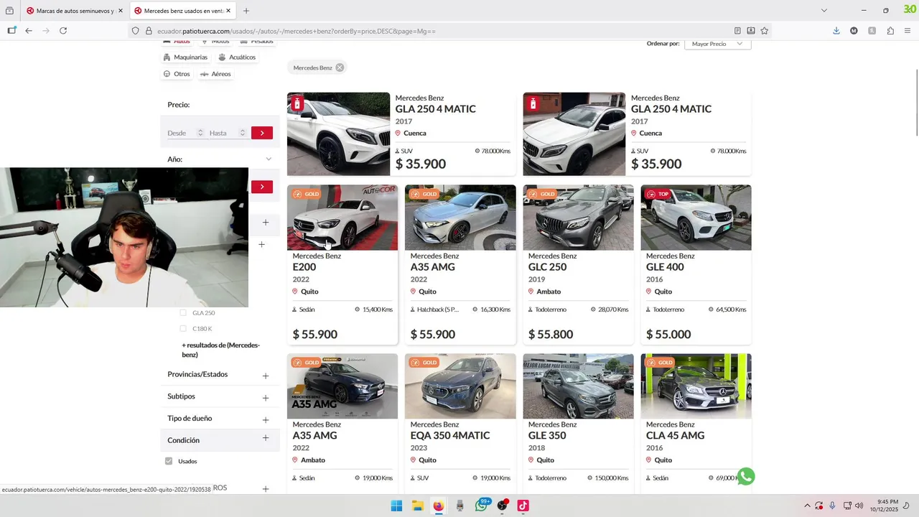Open the CLA 45 AMG listing title
The height and width of the screenshot is (517, 919).
click(x=675, y=436)
